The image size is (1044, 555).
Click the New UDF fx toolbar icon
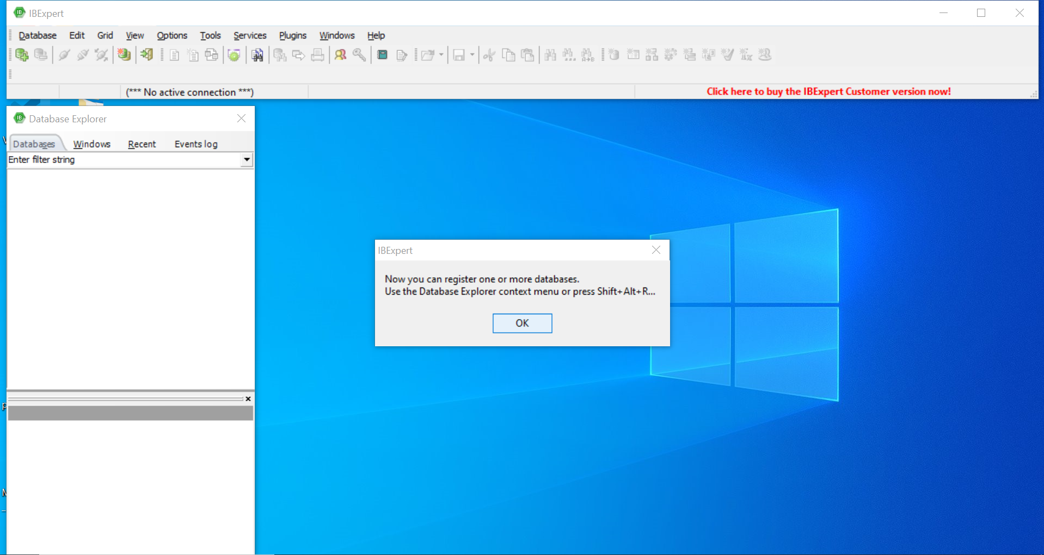coord(746,55)
